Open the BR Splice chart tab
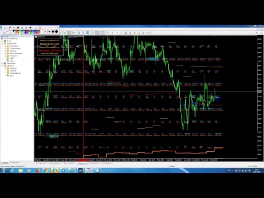Screen dimensions: 264x198 (94, 163)
